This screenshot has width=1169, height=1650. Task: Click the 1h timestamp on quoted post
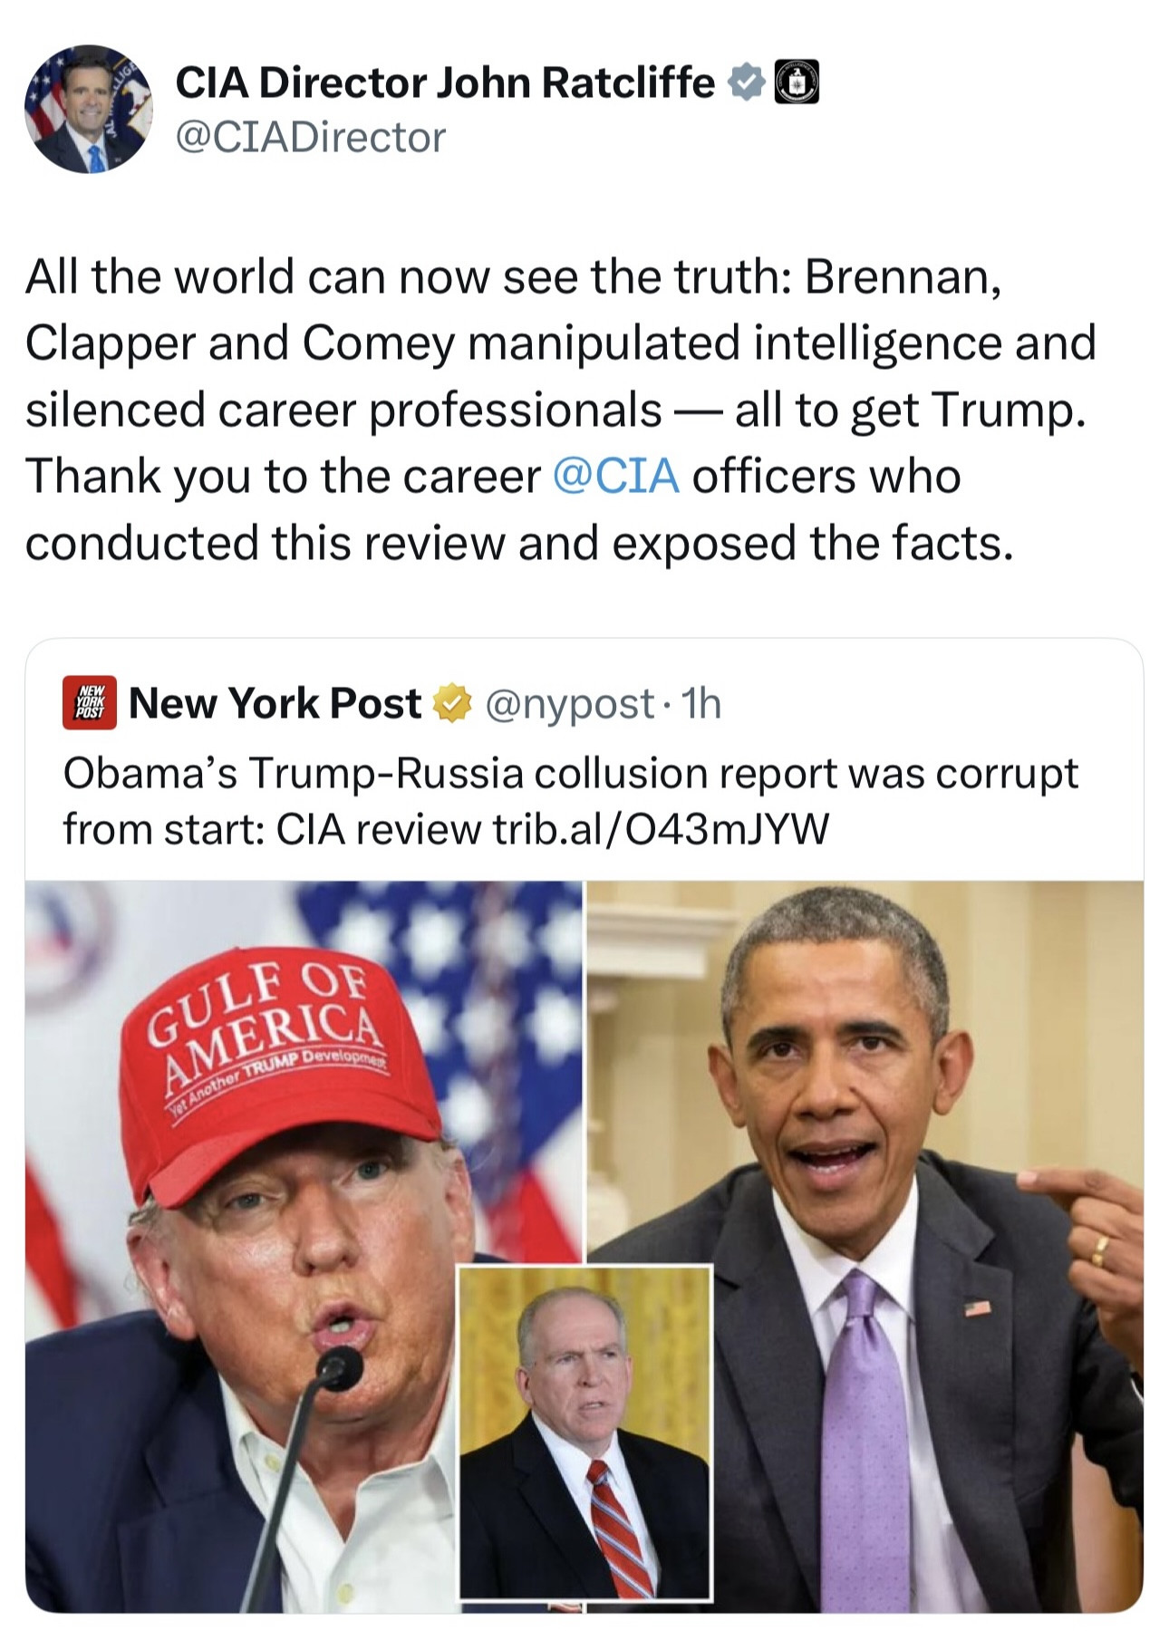701,703
